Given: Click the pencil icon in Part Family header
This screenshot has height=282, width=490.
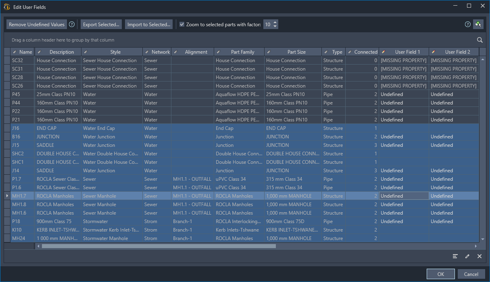Looking at the screenshot, I should click(218, 52).
